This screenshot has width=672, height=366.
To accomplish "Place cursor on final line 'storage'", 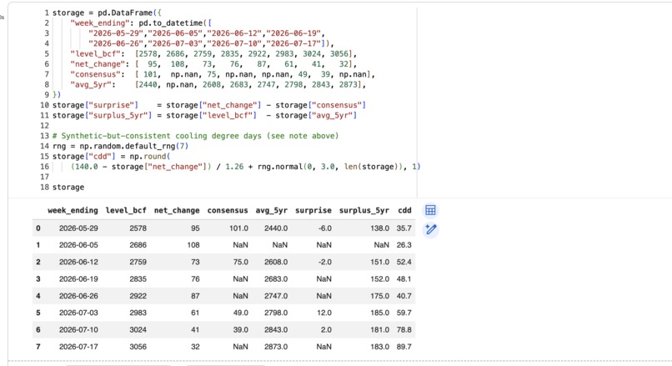I will tap(68, 188).
